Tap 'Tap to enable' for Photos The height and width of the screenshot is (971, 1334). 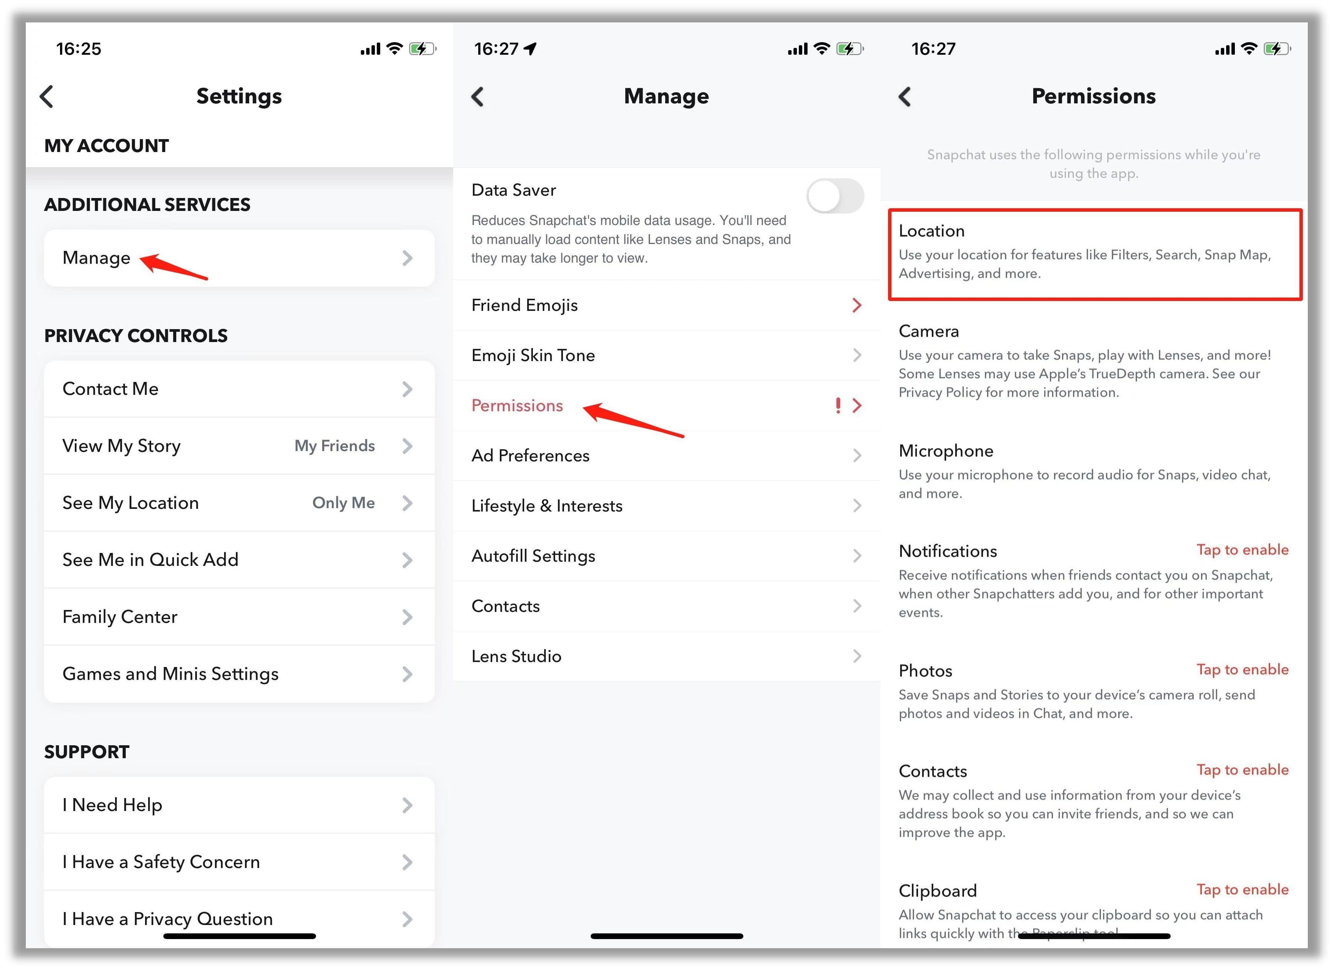click(x=1242, y=670)
